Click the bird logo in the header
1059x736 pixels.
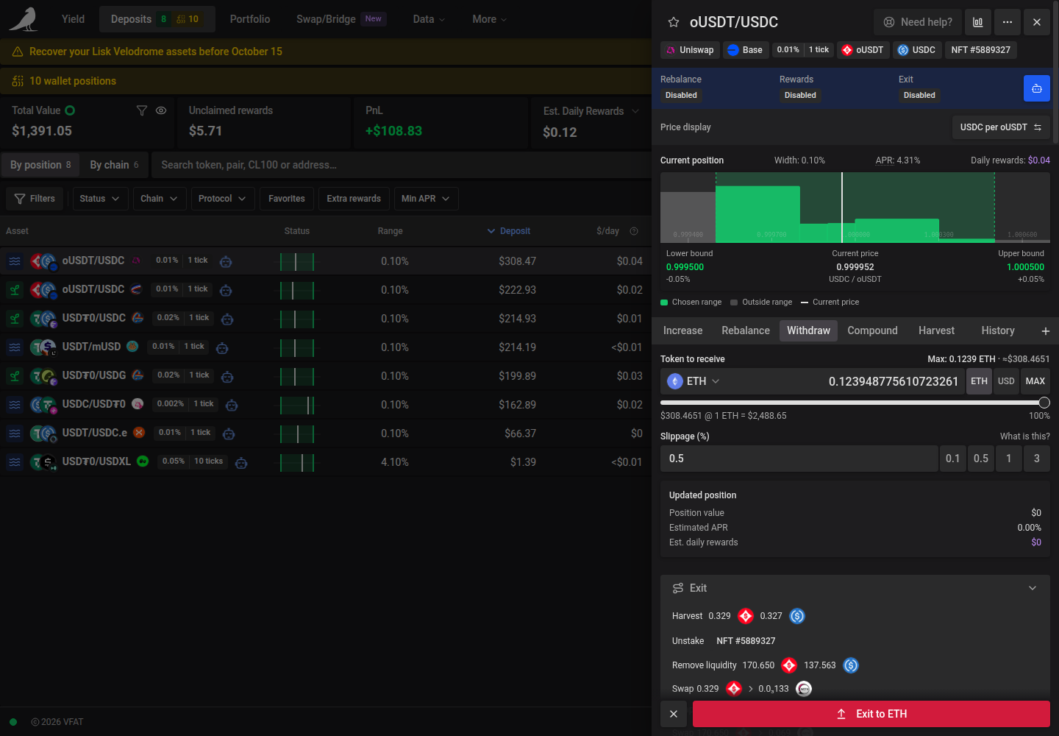click(x=24, y=19)
